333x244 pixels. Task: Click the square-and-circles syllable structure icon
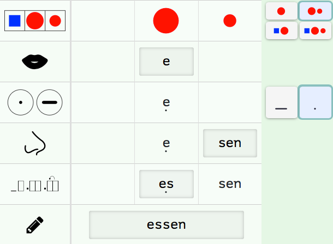(x=35, y=21)
